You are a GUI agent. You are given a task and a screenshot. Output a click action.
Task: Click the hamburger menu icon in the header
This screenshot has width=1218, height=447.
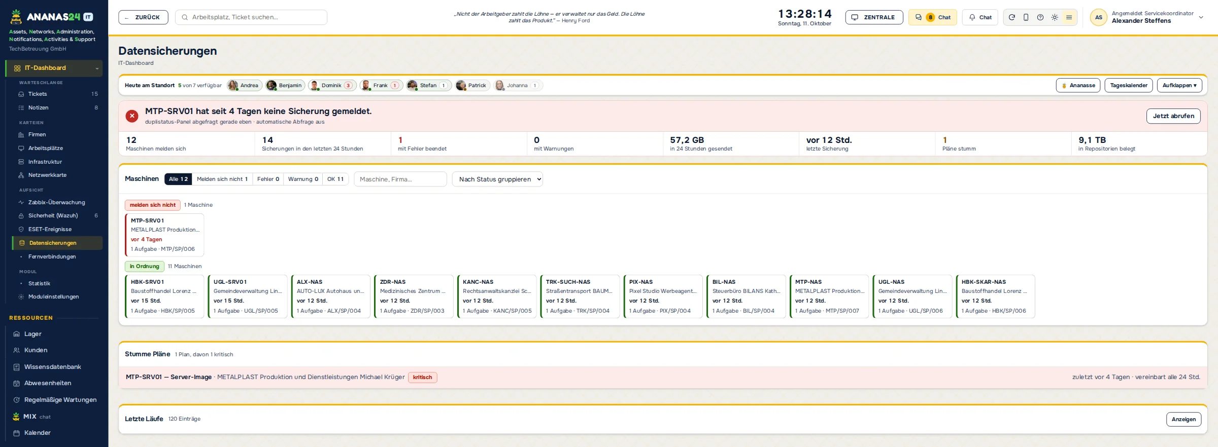1069,17
